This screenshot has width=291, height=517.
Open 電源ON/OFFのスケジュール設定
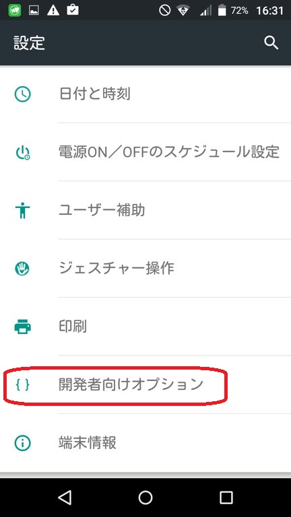click(x=145, y=152)
